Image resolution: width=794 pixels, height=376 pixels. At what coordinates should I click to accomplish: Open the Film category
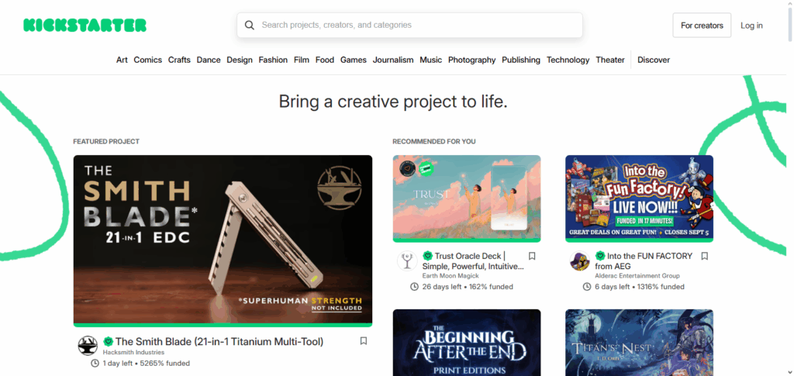302,60
